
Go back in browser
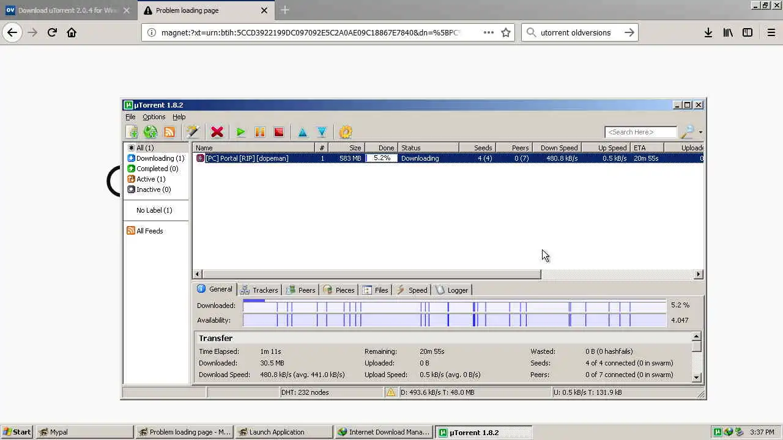click(12, 32)
